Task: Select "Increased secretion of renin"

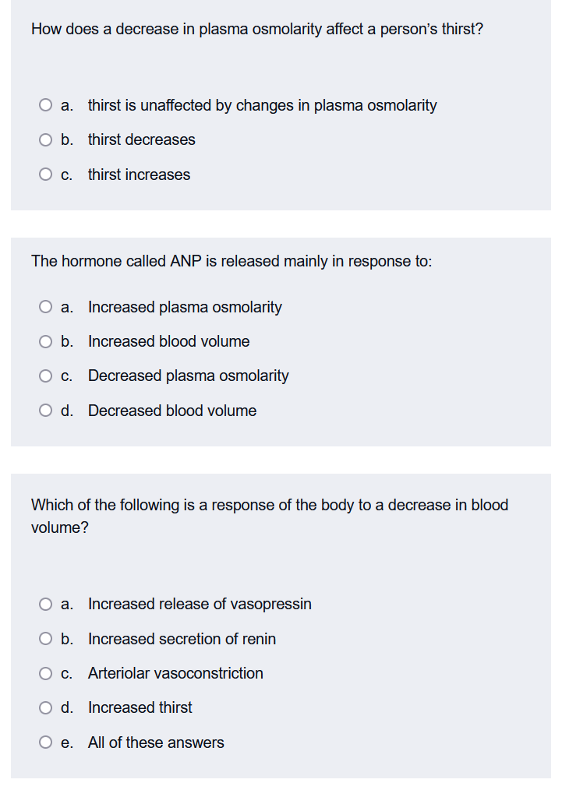Action: [x=45, y=638]
